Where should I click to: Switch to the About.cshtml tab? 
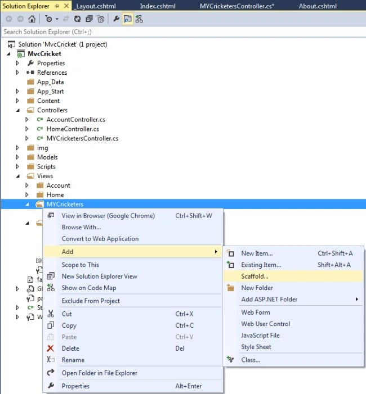pos(318,6)
